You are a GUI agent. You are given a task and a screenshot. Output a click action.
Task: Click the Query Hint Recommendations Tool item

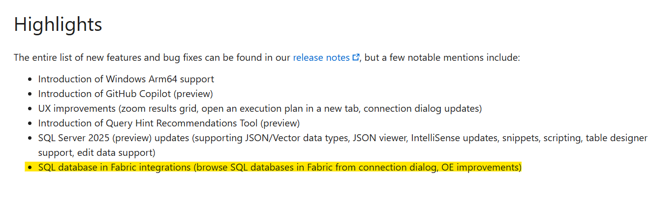click(x=169, y=123)
